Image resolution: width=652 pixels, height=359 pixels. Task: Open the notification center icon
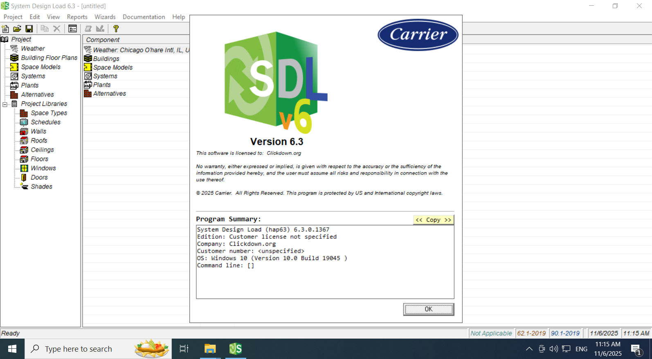coord(636,349)
